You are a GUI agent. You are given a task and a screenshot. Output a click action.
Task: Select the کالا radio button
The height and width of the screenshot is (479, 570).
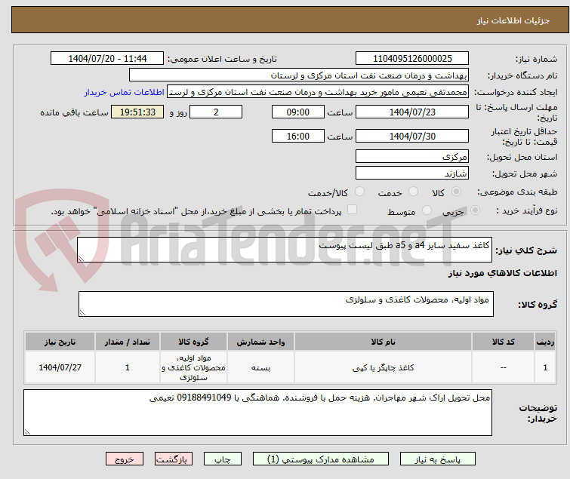456,192
